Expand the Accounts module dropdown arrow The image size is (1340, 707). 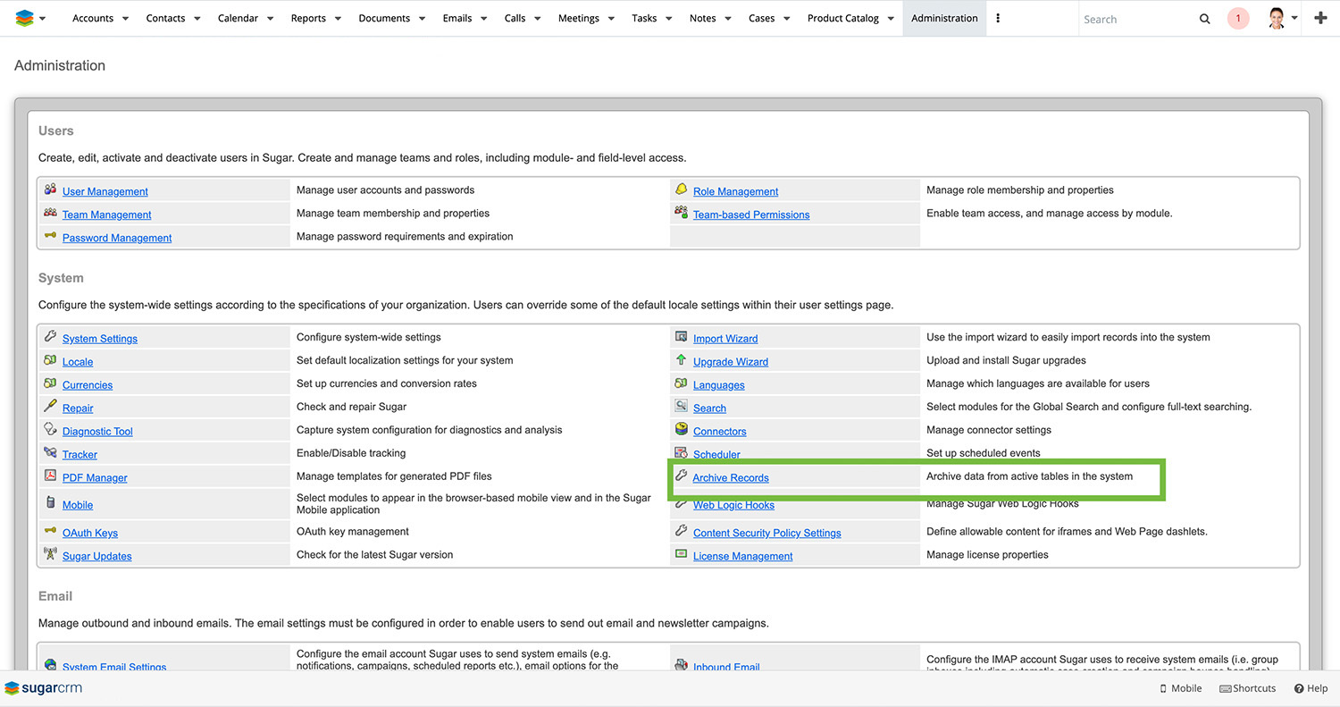coord(125,19)
